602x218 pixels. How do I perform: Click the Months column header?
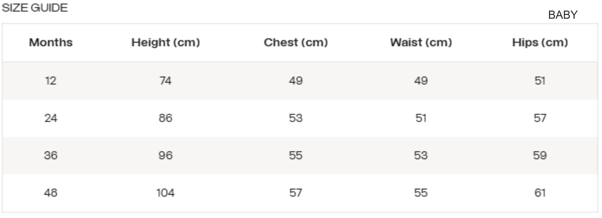click(x=51, y=43)
